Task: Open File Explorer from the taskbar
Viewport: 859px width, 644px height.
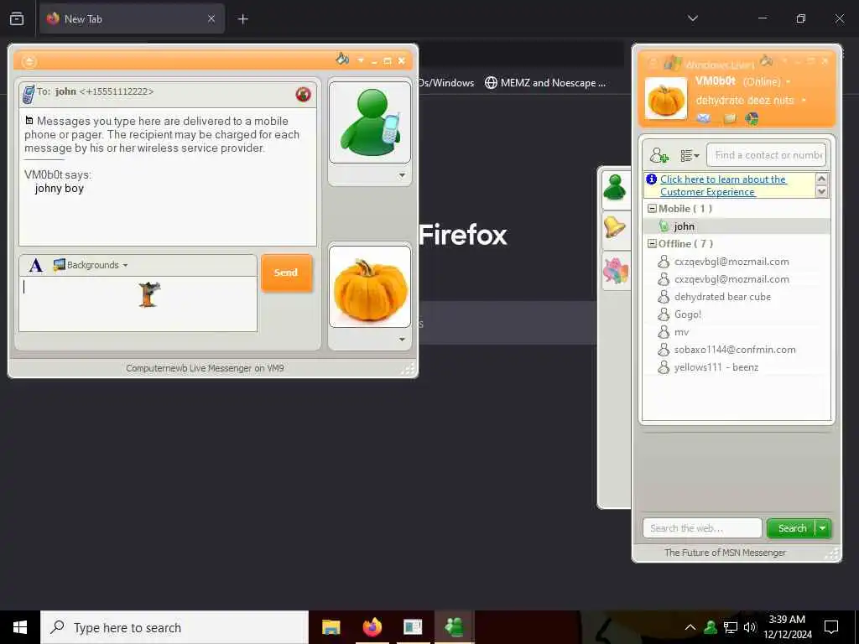Action: pyautogui.click(x=331, y=627)
